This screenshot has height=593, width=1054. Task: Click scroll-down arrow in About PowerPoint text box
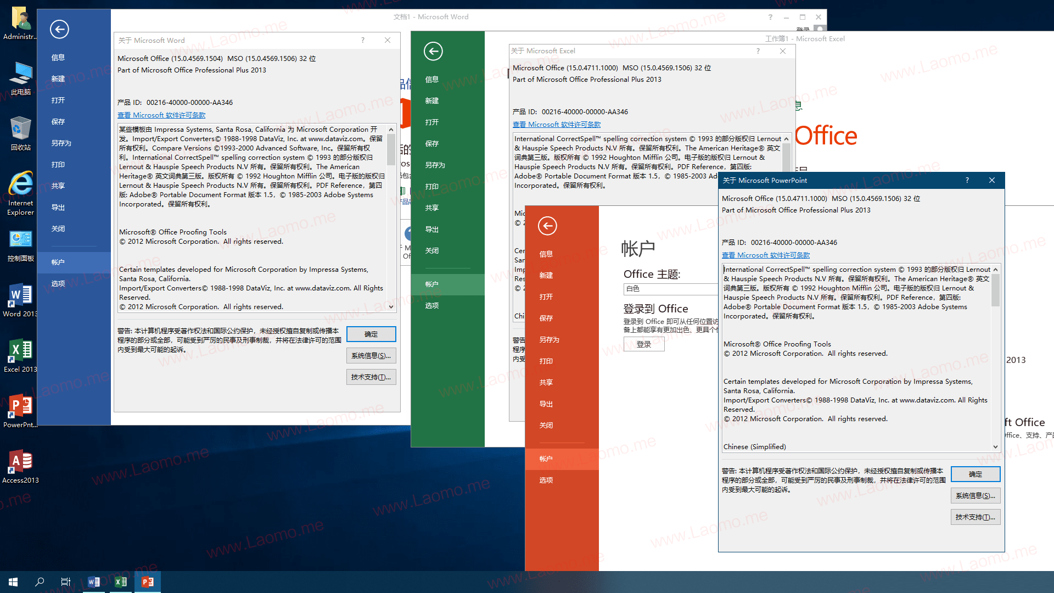tap(995, 447)
